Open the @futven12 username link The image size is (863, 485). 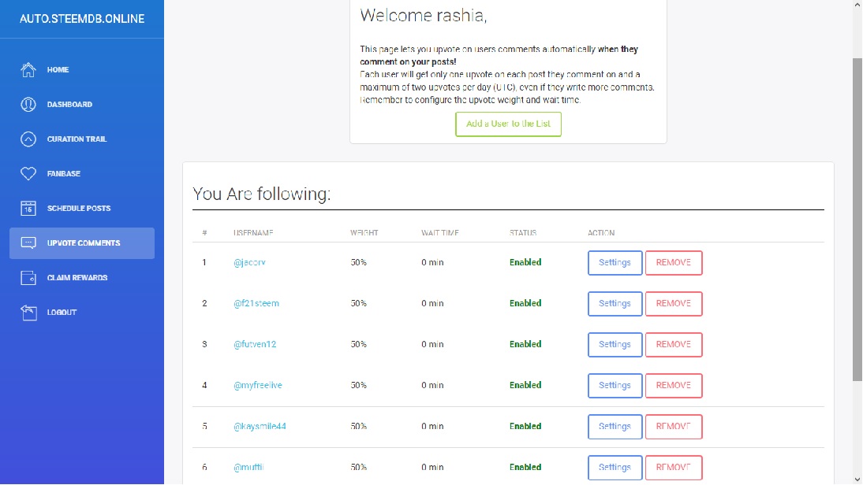(x=255, y=345)
